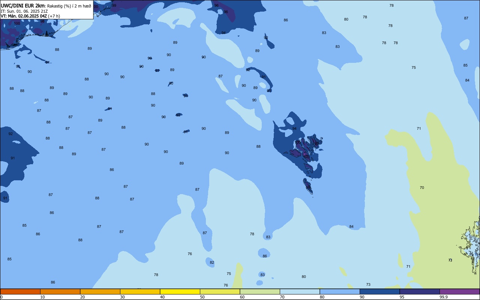Screen dimensions: 480x300
Task: Click the legend tick label 50
Action: [x=202, y=297]
